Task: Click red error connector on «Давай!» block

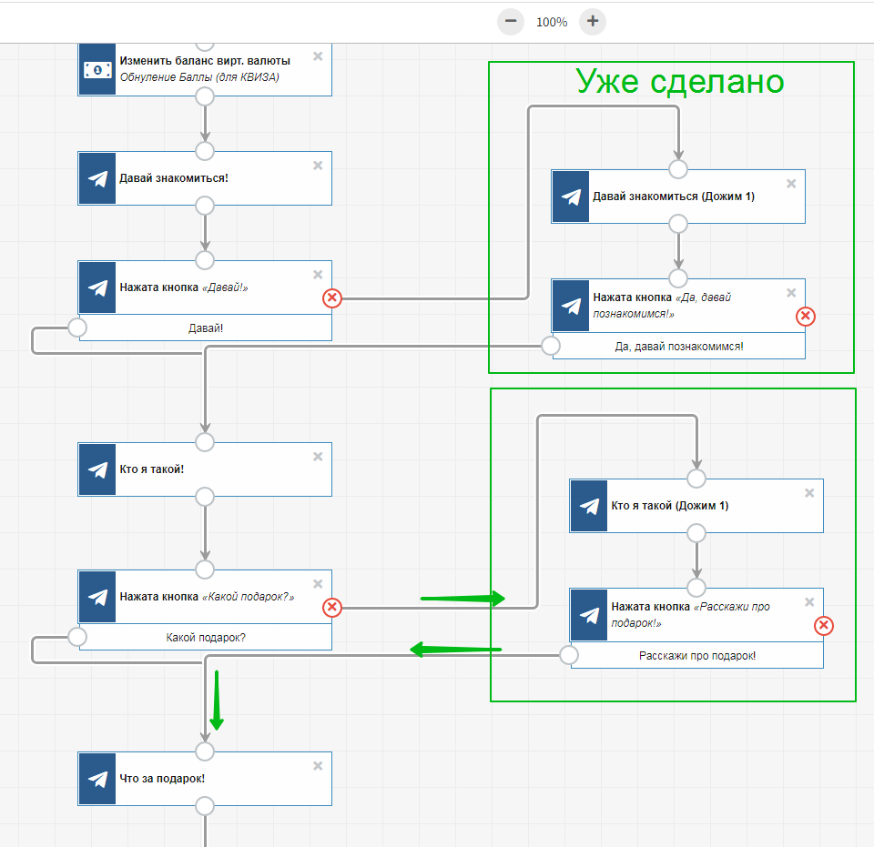Action: [x=332, y=297]
